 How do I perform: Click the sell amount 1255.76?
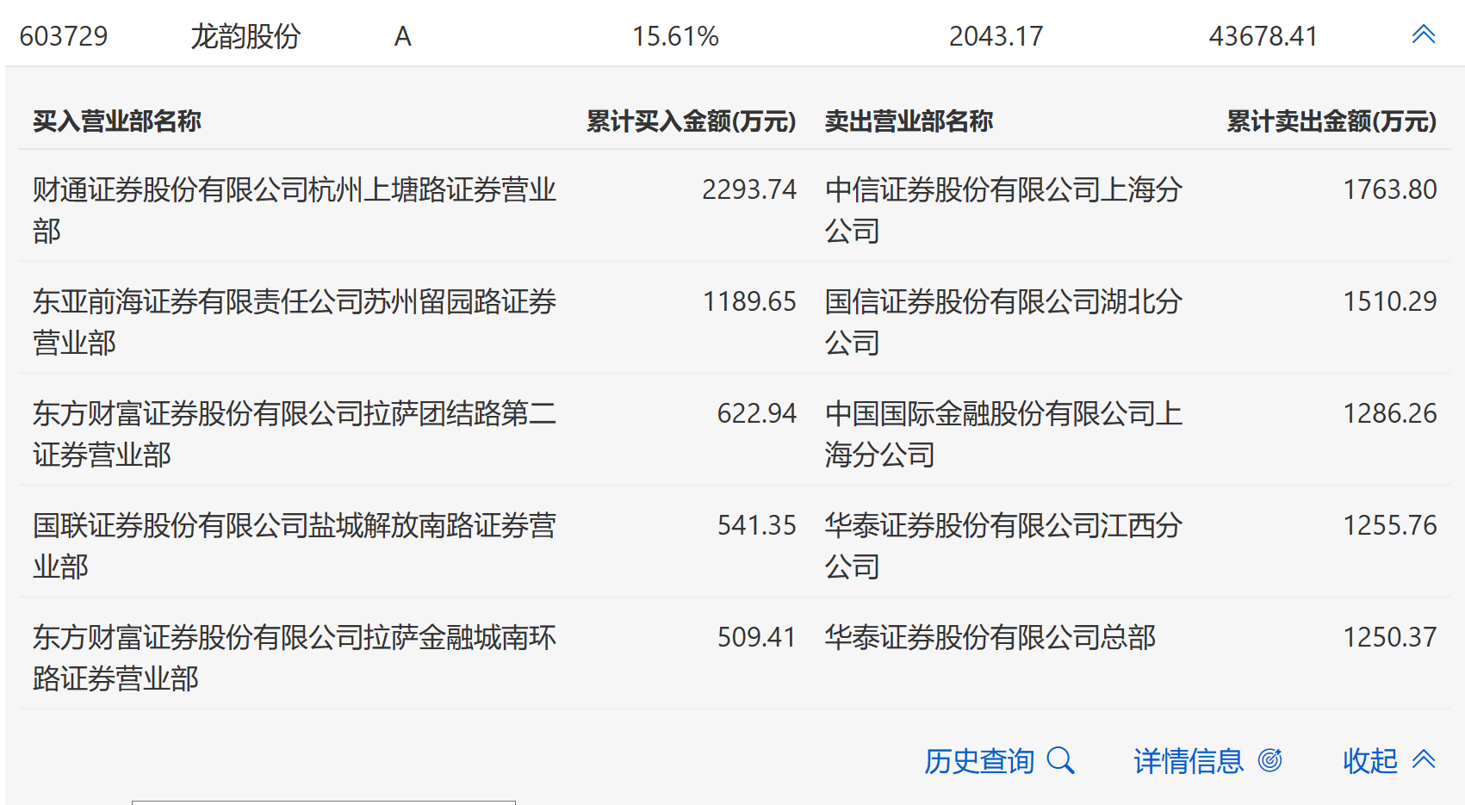[1390, 525]
